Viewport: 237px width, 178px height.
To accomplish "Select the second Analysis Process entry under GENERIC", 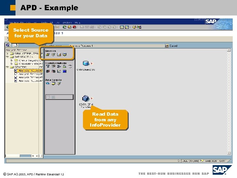I will (28, 74).
